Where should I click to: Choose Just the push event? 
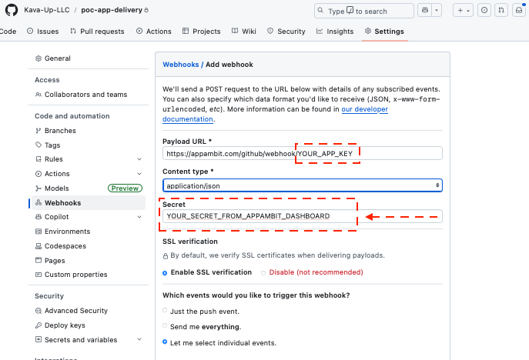click(165, 311)
